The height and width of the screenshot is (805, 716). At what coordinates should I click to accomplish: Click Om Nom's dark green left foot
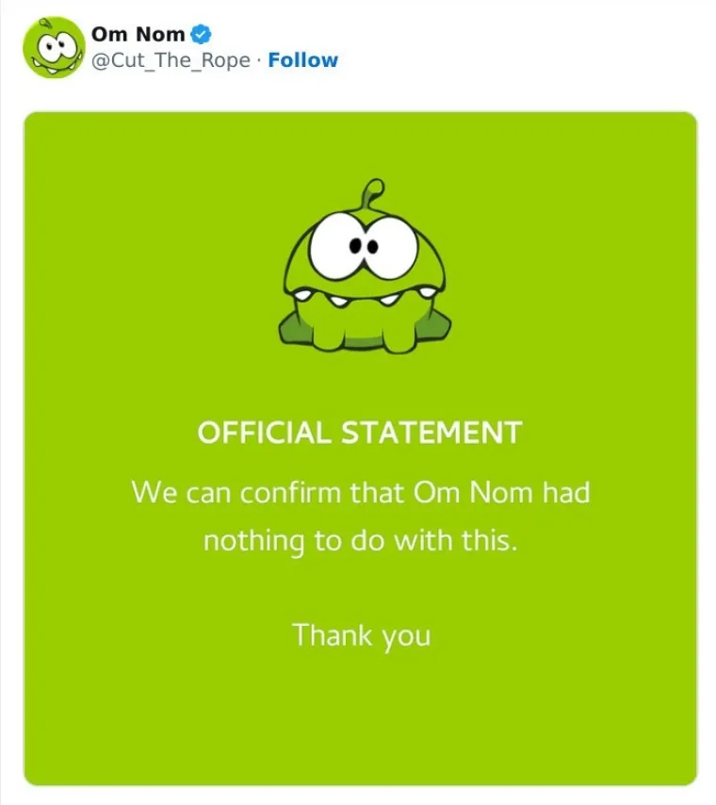(291, 332)
